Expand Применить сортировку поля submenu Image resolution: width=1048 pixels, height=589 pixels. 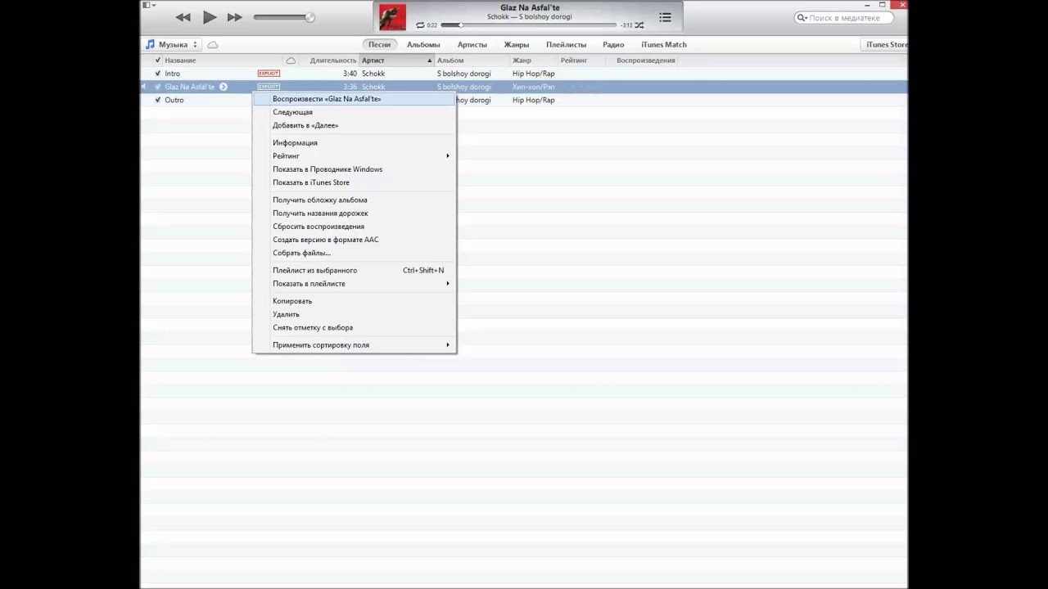click(x=354, y=345)
